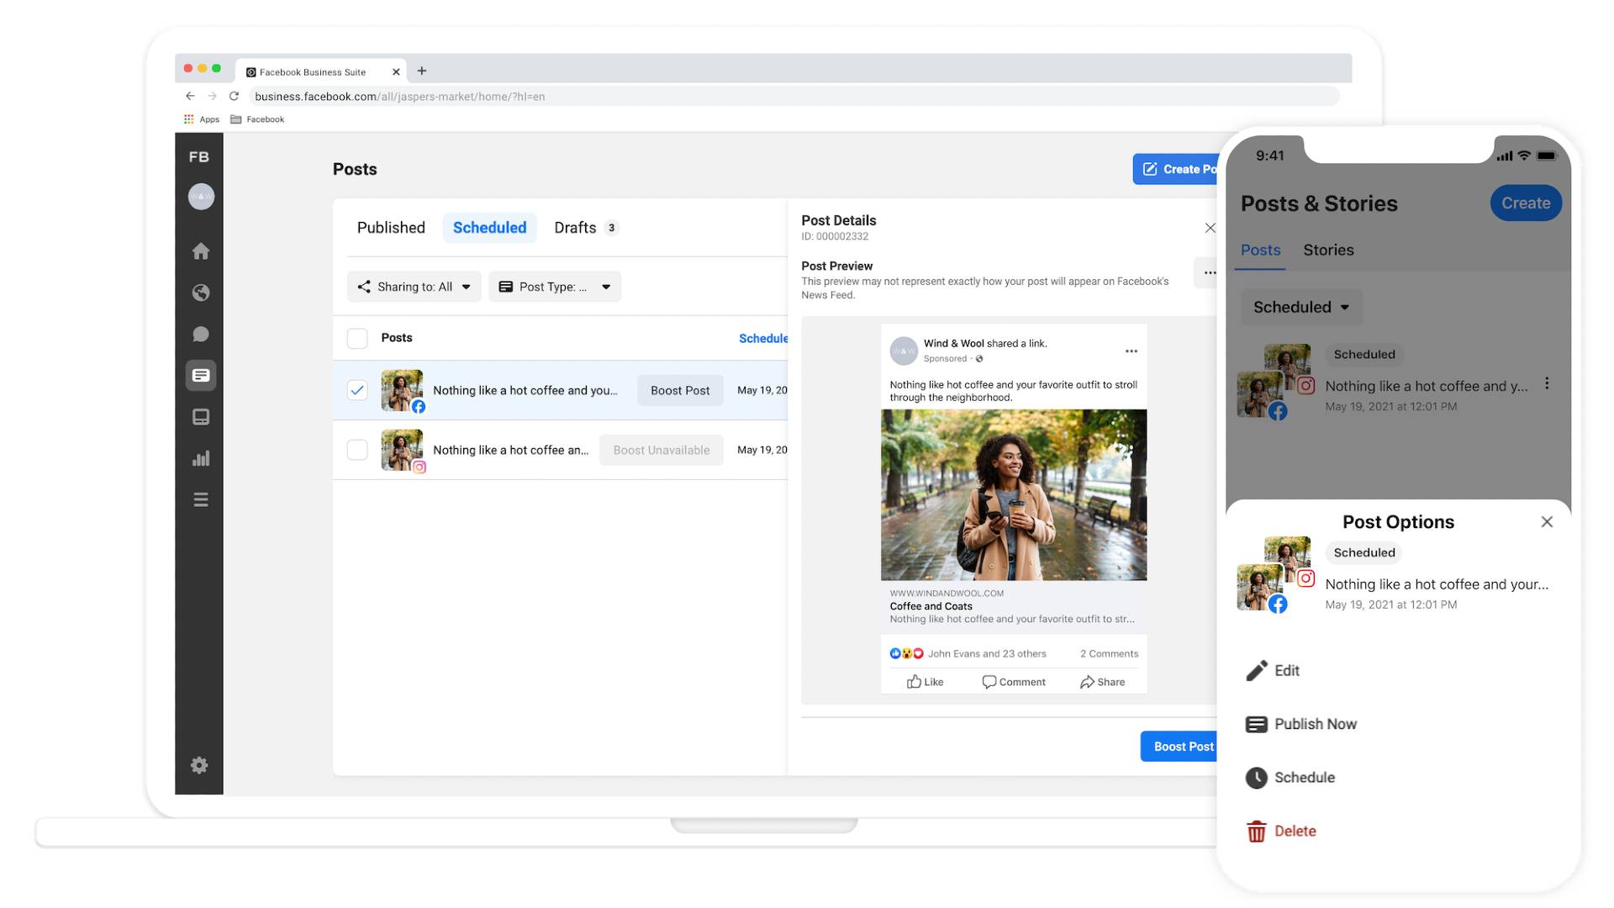1614x908 pixels.
Task: Open settings gear in sidebar
Action: 199,765
